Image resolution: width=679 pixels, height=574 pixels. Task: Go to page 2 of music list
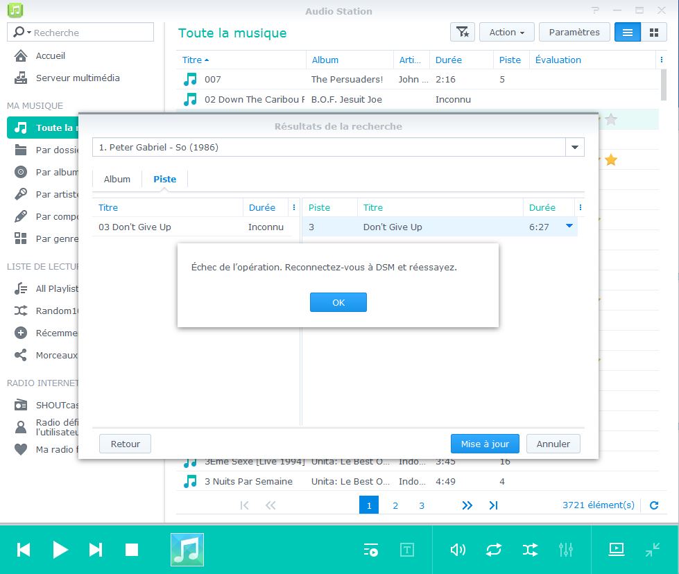pos(395,505)
